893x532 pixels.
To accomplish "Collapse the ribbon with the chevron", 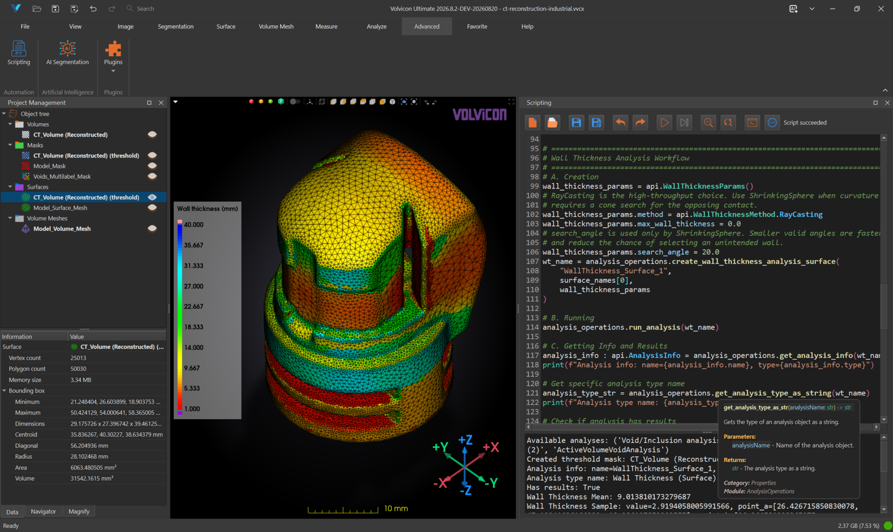I will point(885,90).
